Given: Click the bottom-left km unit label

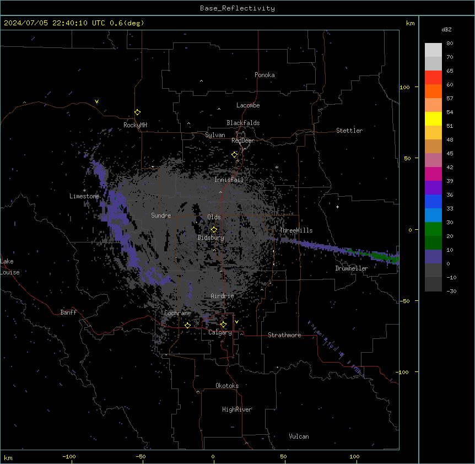Looking at the screenshot, I should (x=8, y=457).
